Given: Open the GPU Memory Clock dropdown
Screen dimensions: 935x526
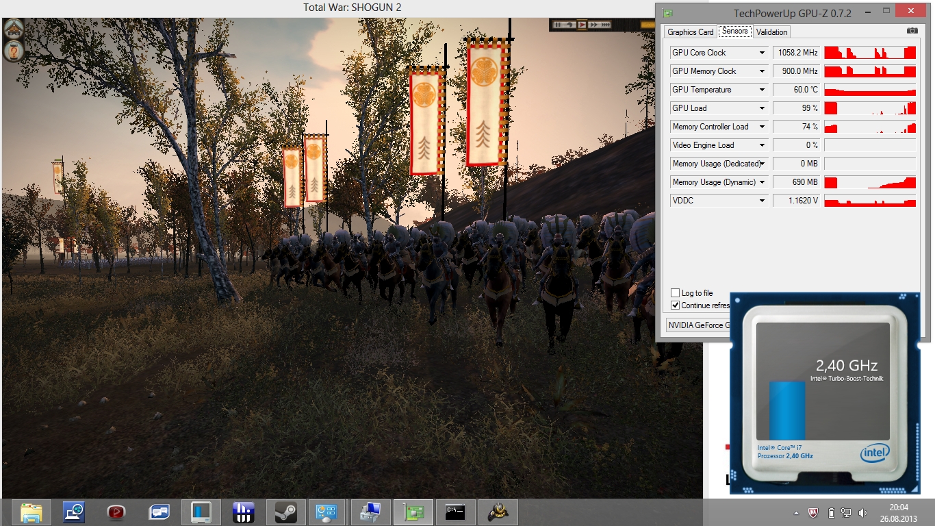Looking at the screenshot, I should (x=762, y=71).
